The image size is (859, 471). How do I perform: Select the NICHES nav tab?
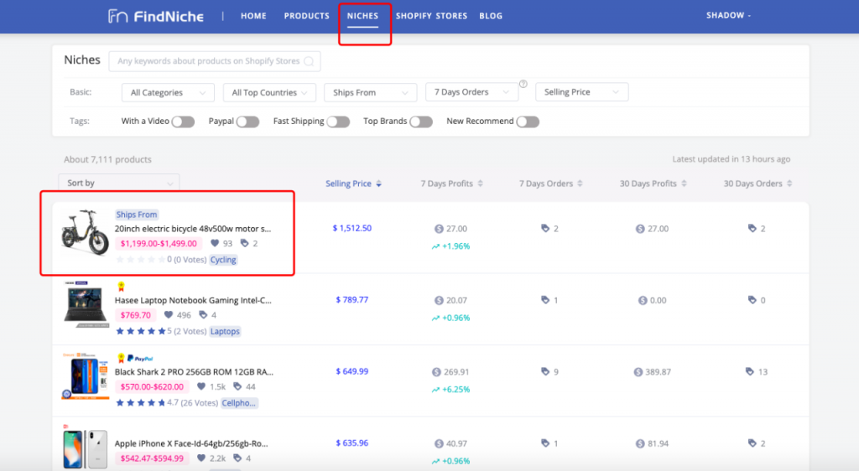(x=362, y=16)
